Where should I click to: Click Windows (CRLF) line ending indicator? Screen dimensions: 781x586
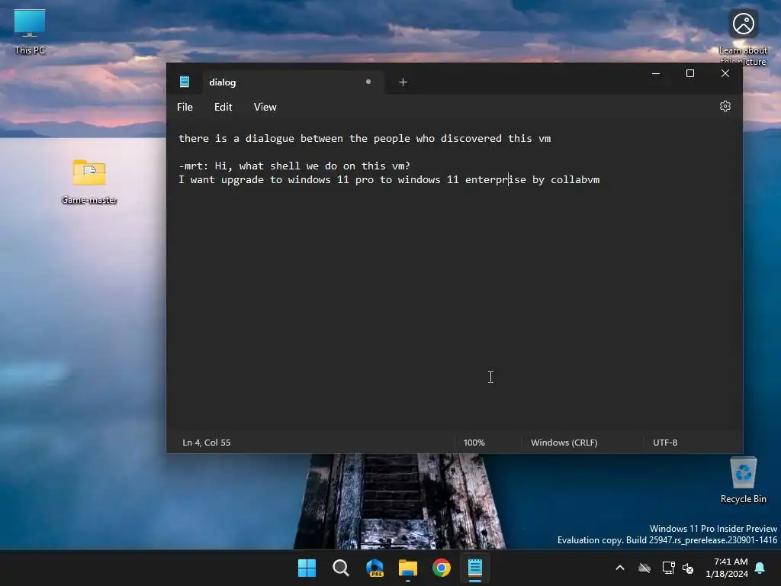(x=564, y=443)
